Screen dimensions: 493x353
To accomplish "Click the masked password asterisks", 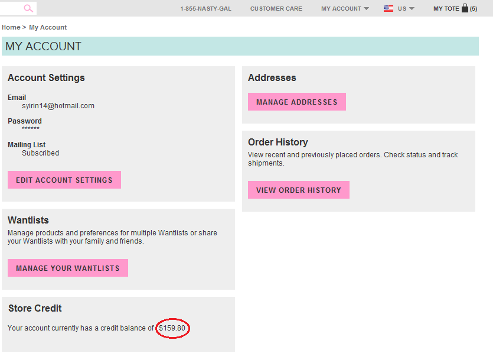I will point(31,128).
